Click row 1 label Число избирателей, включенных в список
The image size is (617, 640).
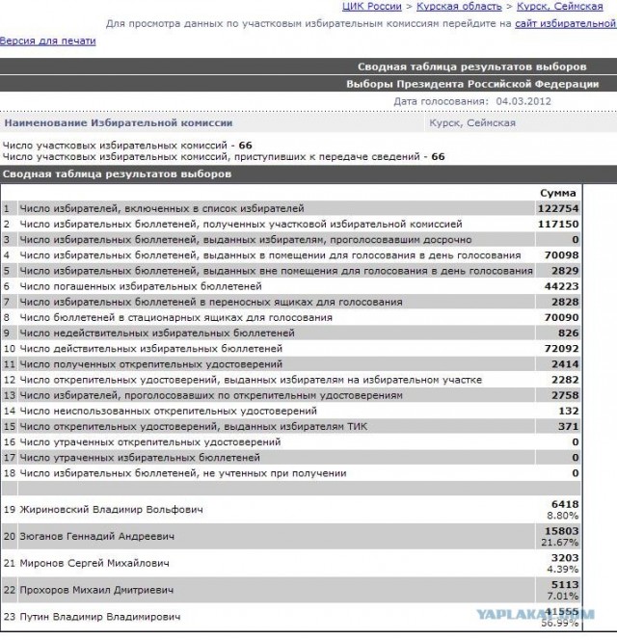(x=162, y=208)
